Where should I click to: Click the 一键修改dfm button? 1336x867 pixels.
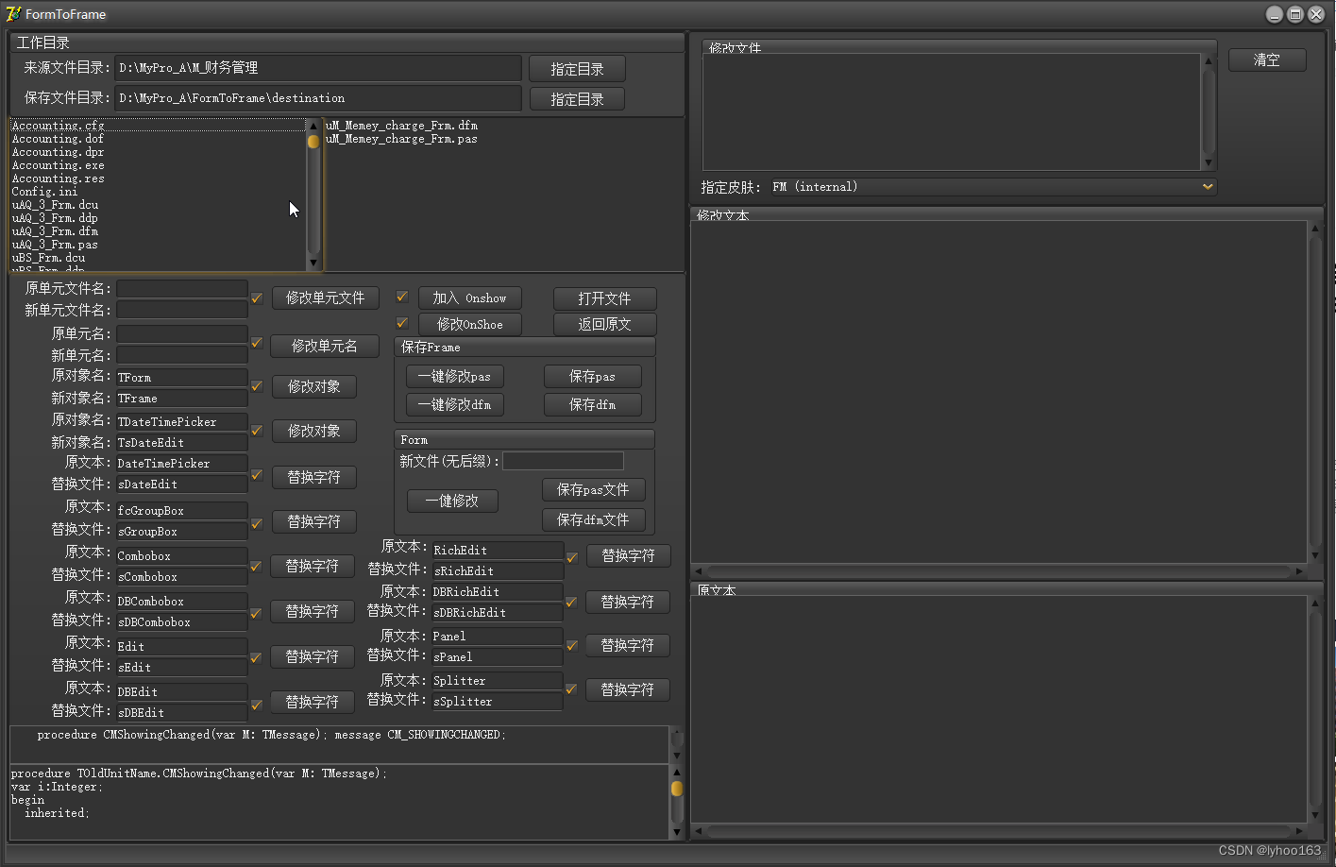pos(455,404)
